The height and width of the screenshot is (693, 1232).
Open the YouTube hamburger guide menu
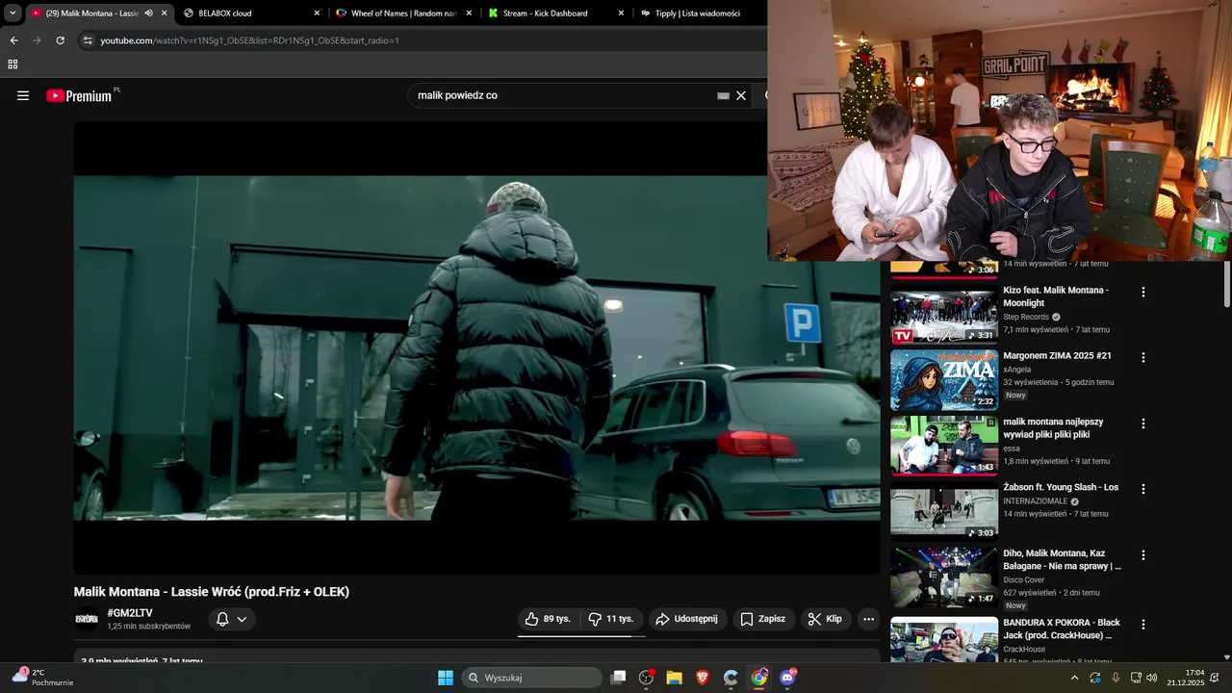(23, 95)
